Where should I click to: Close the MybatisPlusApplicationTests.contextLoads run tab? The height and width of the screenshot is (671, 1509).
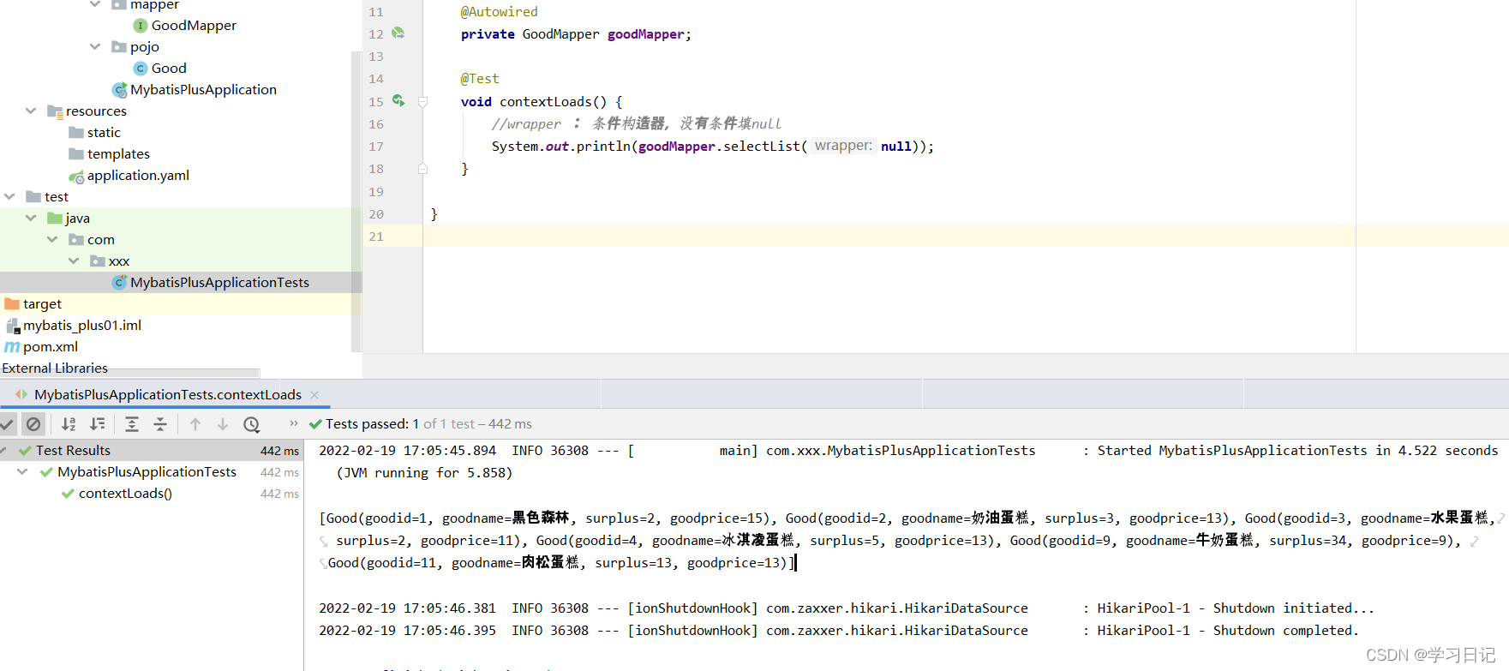tap(314, 395)
